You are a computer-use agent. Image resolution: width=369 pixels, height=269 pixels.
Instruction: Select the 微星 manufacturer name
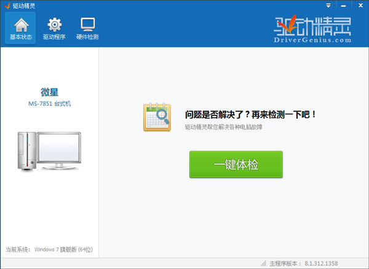(49, 92)
